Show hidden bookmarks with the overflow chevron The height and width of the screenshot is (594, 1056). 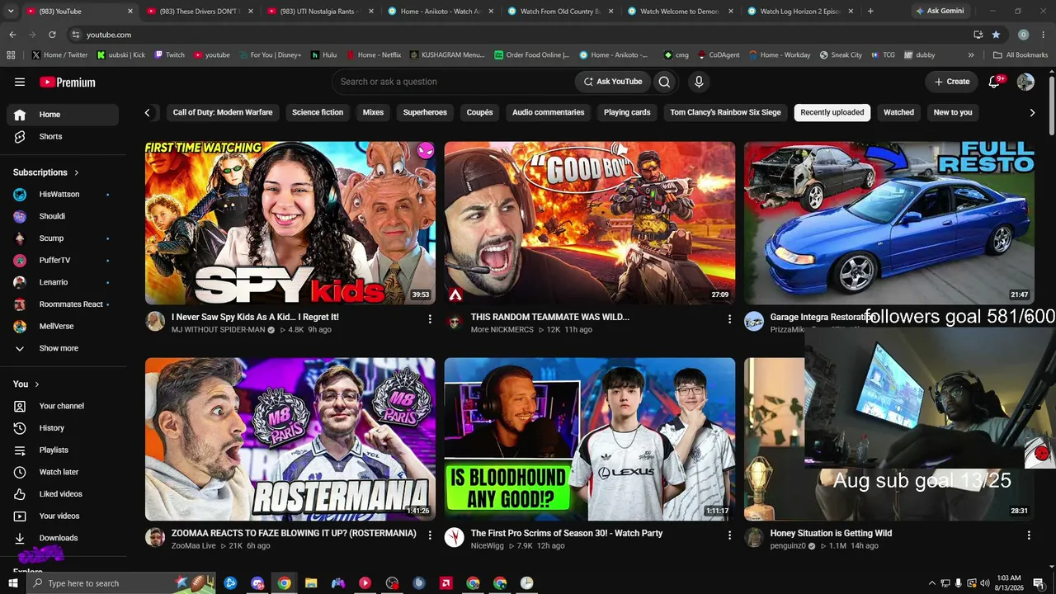971,55
